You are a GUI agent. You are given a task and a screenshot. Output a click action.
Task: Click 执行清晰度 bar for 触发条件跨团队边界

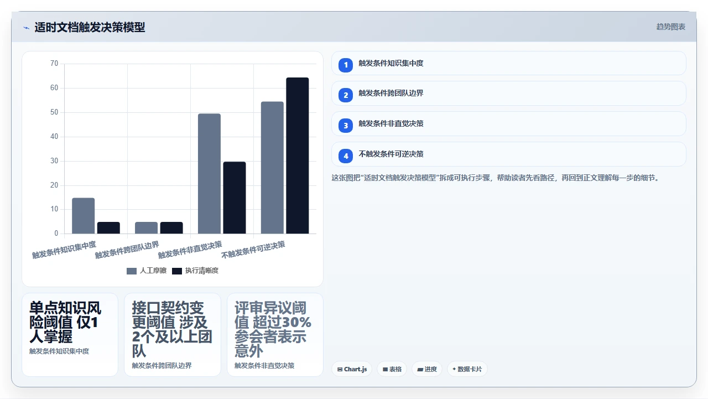coord(171,228)
